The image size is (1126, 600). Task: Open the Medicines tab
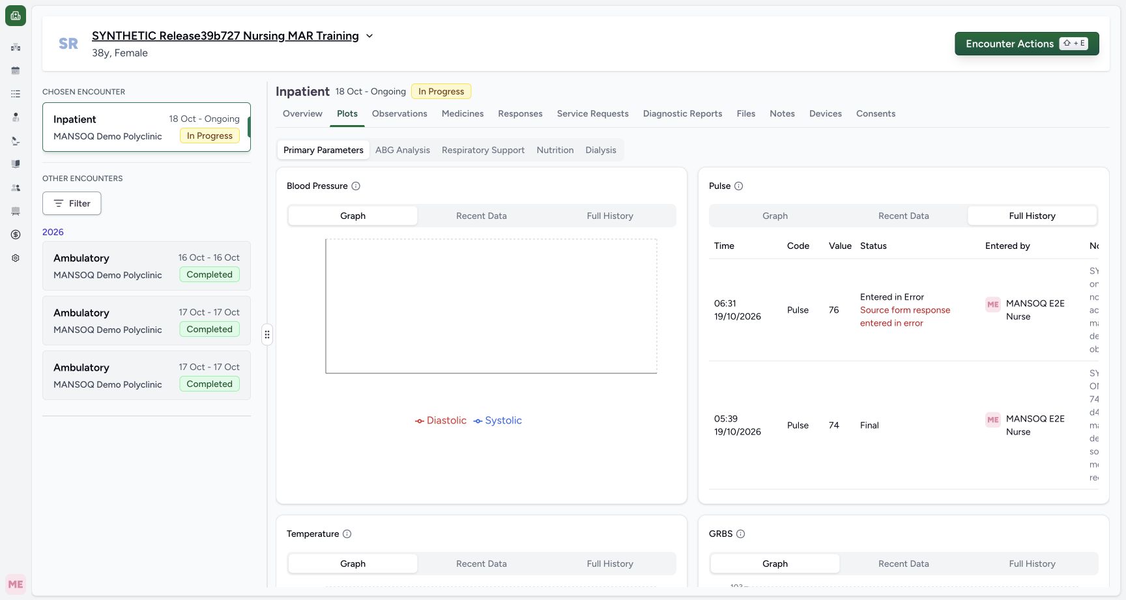[x=463, y=113]
